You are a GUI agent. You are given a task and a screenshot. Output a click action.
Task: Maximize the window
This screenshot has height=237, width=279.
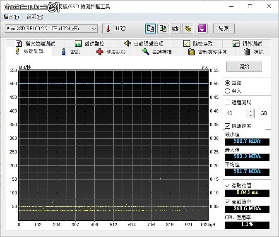click(x=250, y=6)
